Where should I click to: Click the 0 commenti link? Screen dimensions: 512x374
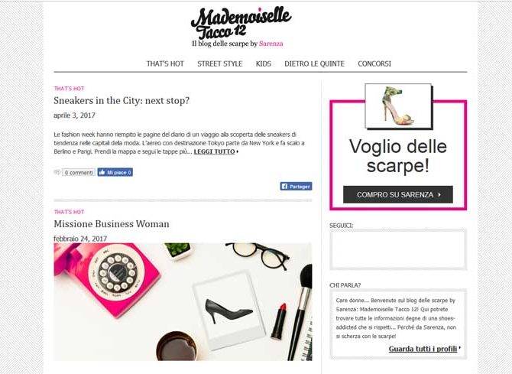tap(79, 172)
